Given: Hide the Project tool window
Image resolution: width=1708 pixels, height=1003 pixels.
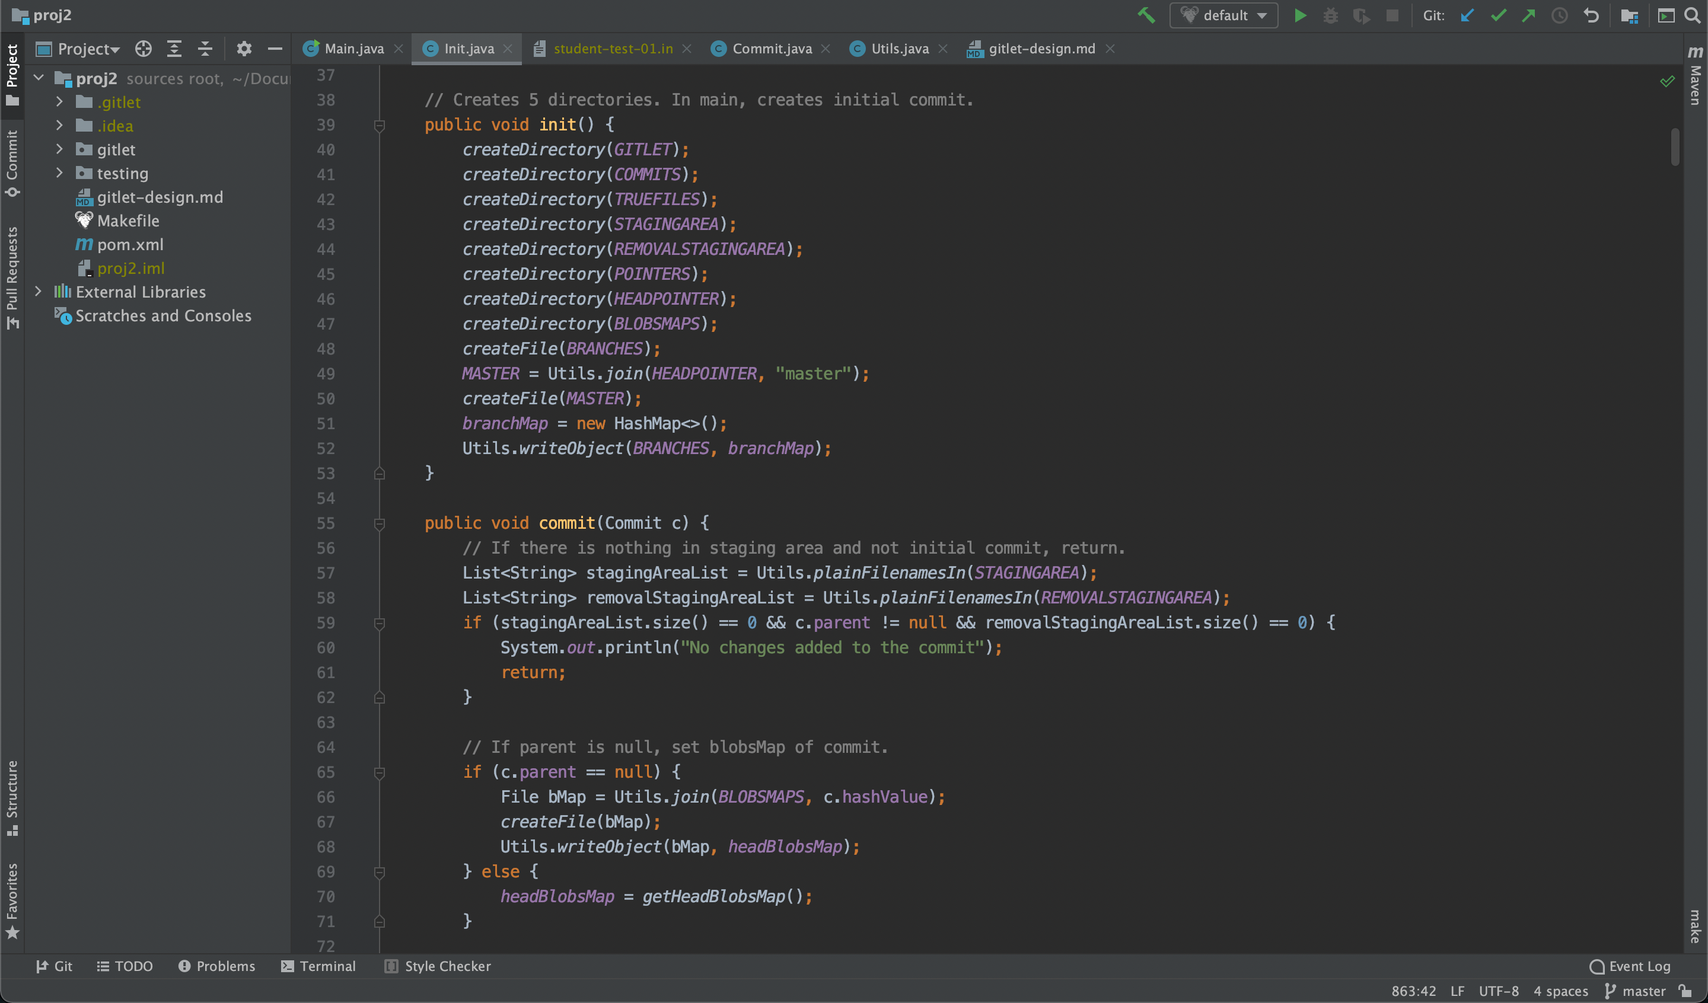Looking at the screenshot, I should pos(275,48).
